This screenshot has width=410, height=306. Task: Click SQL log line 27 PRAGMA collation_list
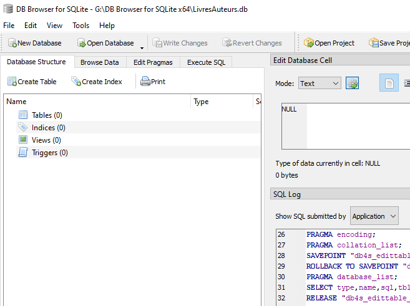(x=354, y=245)
